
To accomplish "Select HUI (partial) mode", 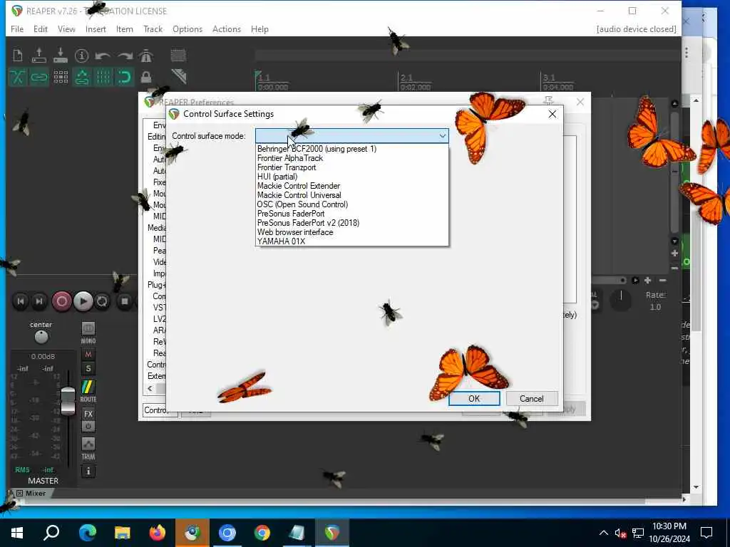I will click(352, 177).
